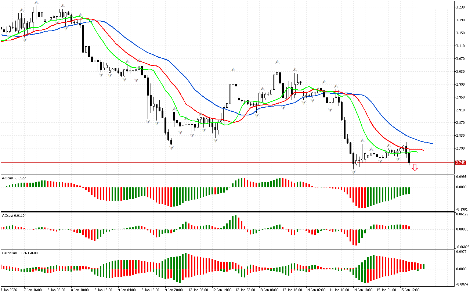
Task: Click the ACcust indicator label
Action: [13, 215]
